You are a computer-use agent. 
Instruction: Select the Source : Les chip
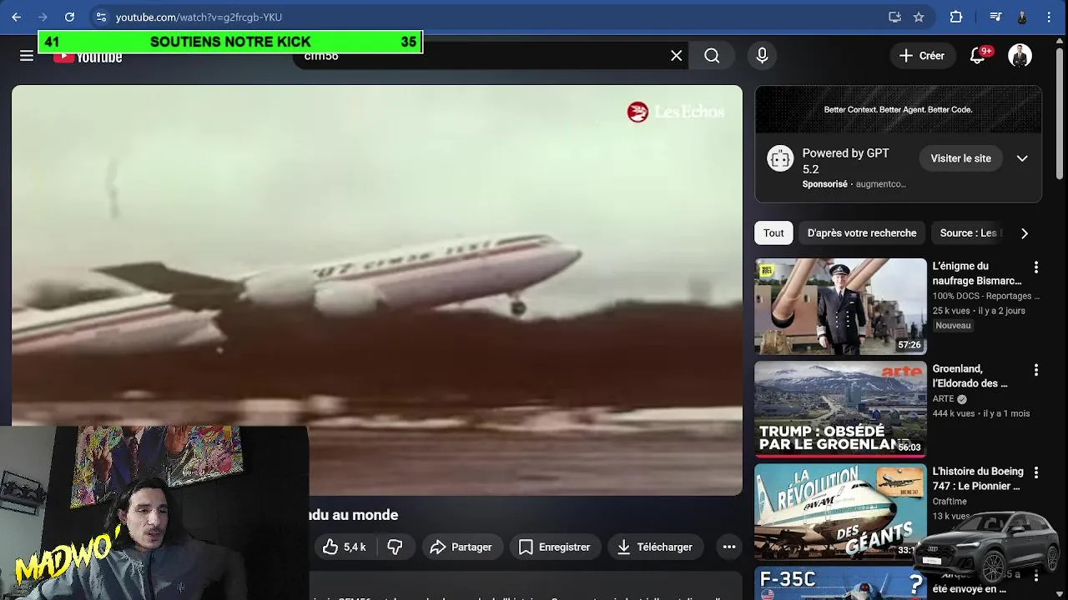click(969, 233)
